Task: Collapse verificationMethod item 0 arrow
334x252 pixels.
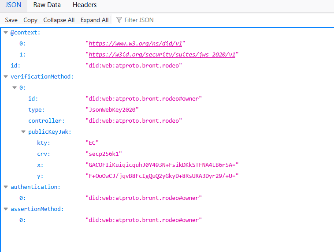Action: 14,88
